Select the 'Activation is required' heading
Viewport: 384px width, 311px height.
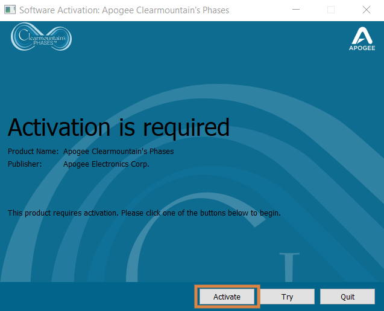click(119, 127)
